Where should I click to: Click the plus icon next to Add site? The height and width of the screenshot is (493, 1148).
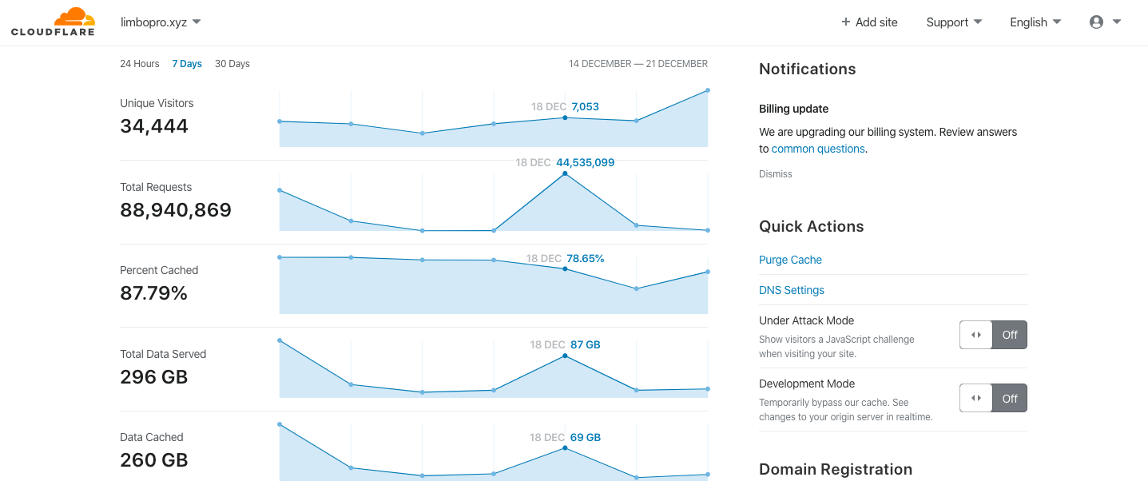click(x=845, y=22)
